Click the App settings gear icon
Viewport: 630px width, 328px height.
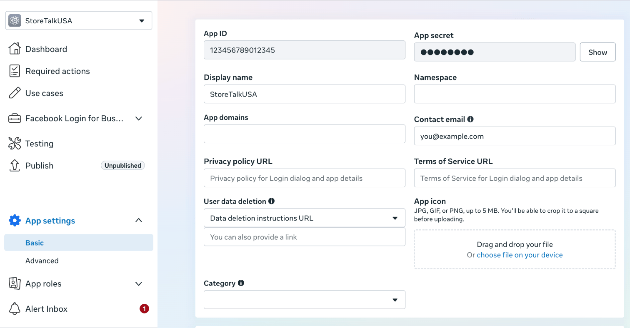(15, 221)
